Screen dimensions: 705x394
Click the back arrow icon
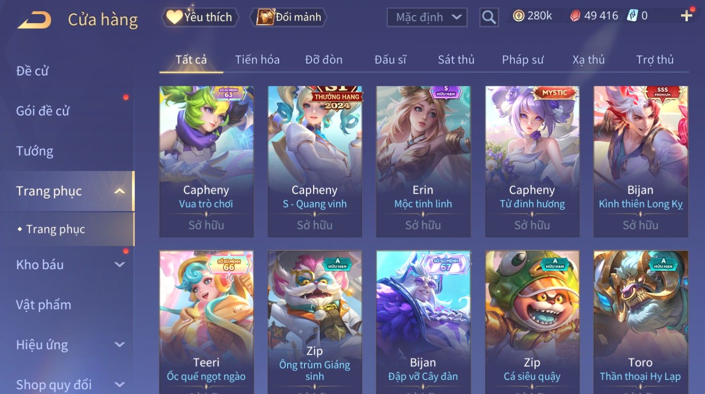(x=34, y=20)
